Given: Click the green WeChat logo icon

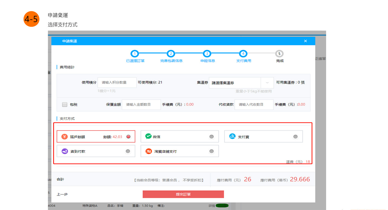Looking at the screenshot, I should coord(148,136).
